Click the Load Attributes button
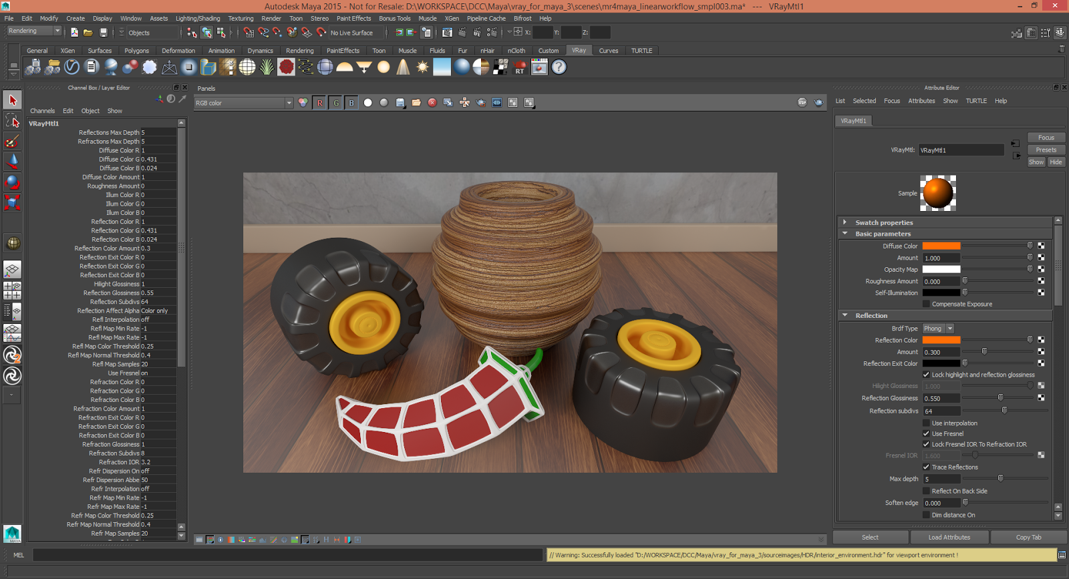 tap(949, 537)
